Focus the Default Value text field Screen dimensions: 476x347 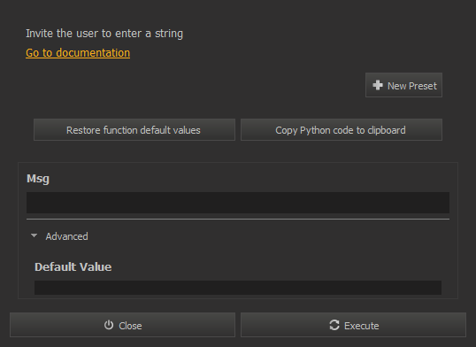click(x=238, y=288)
